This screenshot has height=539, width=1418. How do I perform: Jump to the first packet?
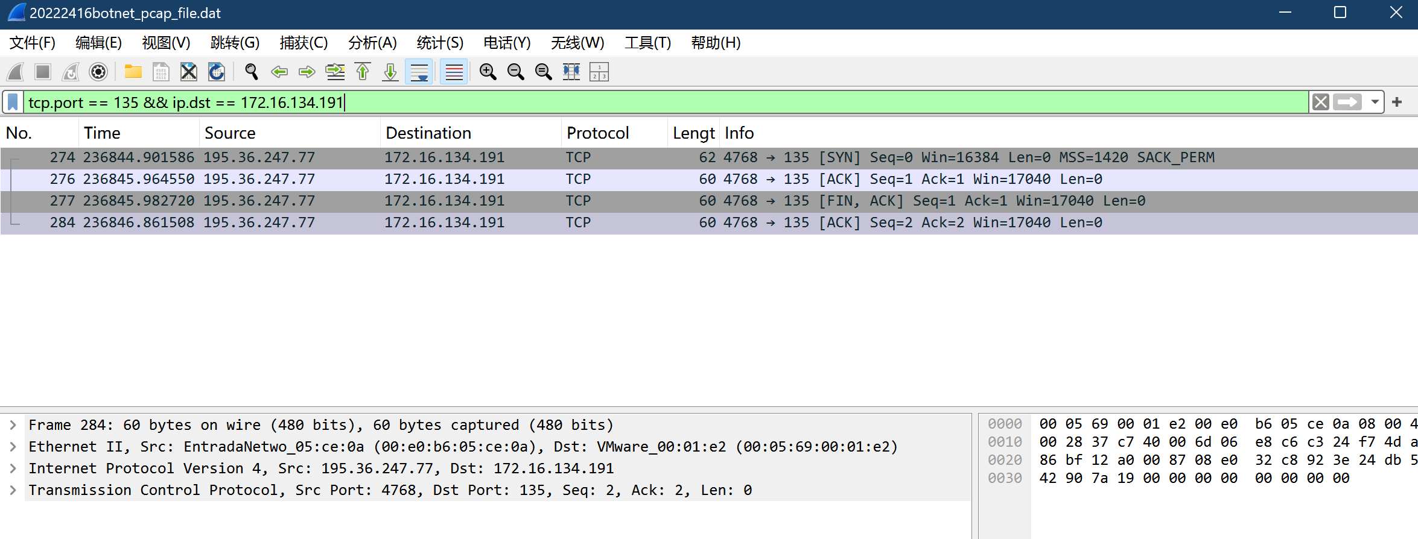coord(363,72)
